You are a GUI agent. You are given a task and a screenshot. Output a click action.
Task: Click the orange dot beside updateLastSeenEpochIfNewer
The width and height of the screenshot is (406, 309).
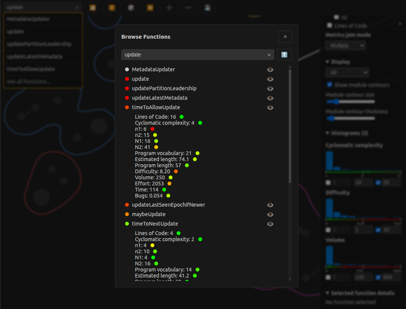coord(127,205)
